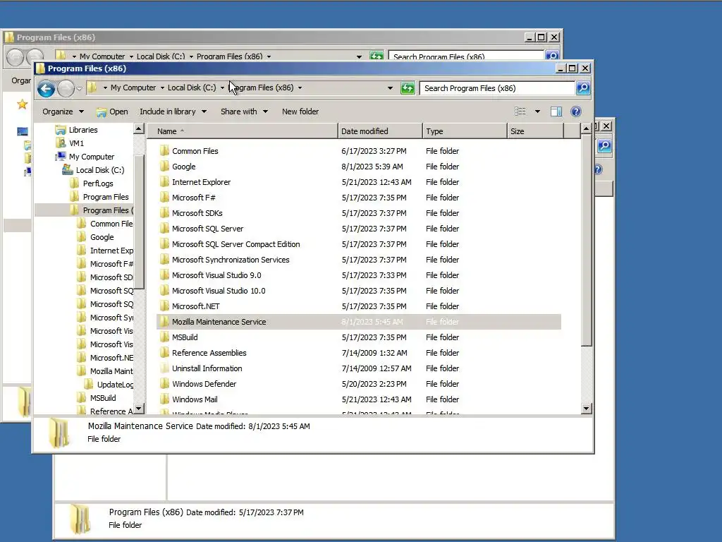Viewport: 722px width, 542px height.
Task: Click navigation tree scroll down arrow
Action: tap(139, 409)
